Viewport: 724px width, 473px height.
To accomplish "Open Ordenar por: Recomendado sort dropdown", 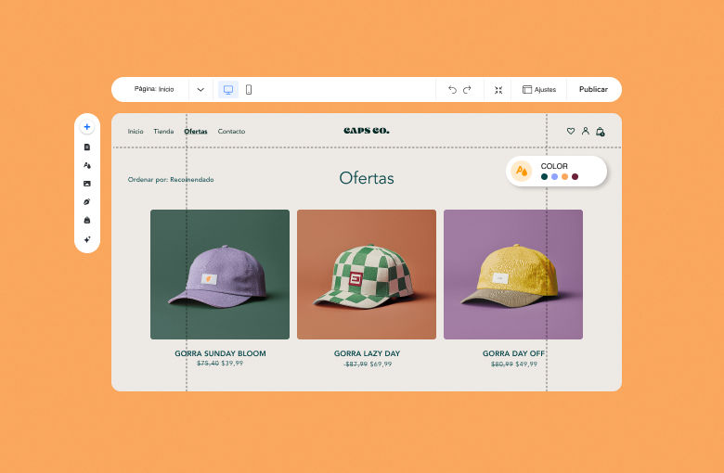I will coord(171,180).
